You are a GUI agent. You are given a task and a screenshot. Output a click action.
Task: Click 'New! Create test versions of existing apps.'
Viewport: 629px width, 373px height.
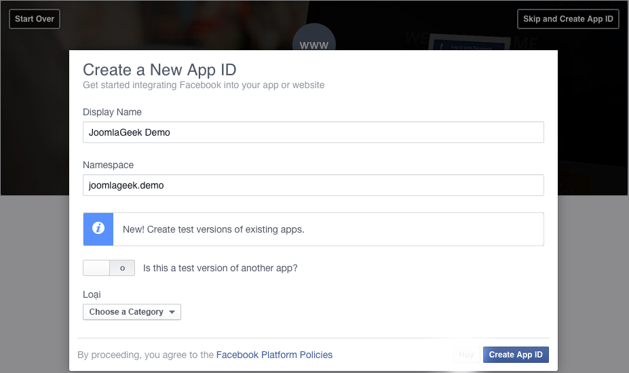click(x=214, y=229)
